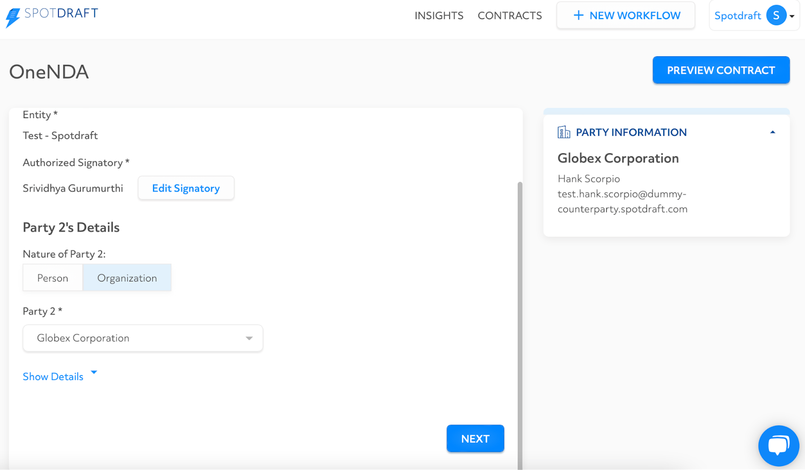Screen dimensions: 805x470
Task: Click the Test - Spotdraft entity value
Action: [60, 136]
